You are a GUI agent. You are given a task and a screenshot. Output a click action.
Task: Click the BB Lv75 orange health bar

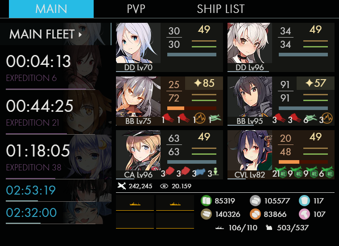[176, 108]
